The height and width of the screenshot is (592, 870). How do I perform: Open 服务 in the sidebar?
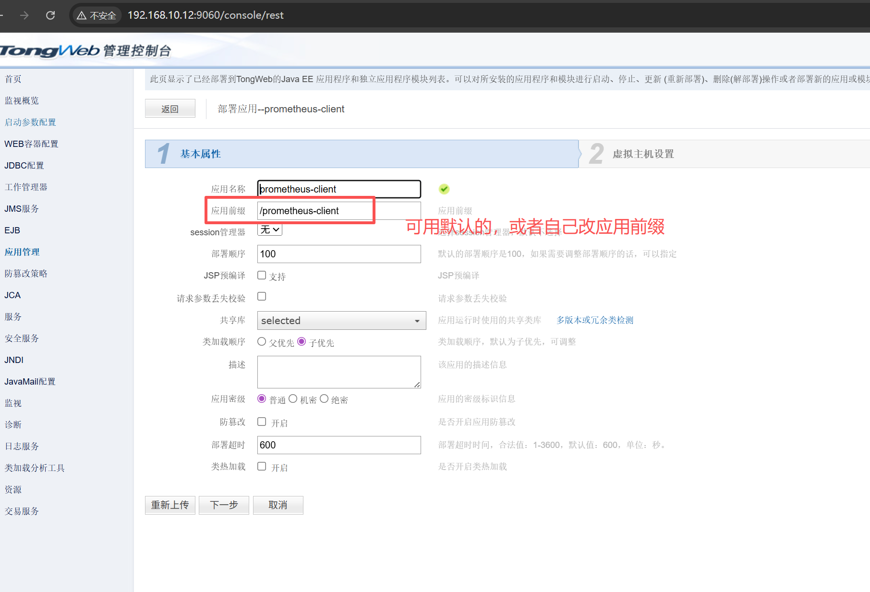tap(13, 317)
